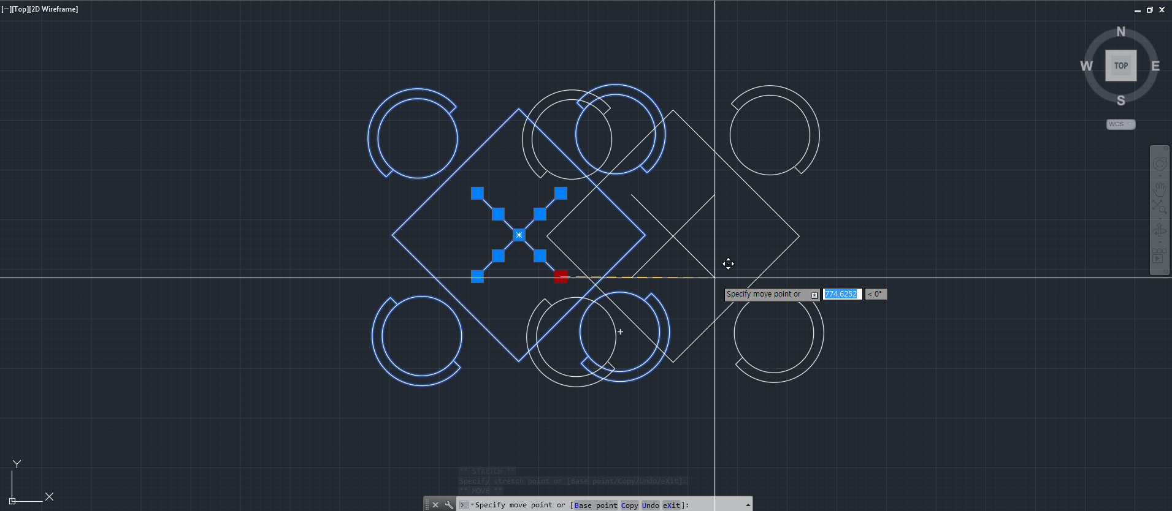The image size is (1172, 511).
Task: Select the West compass letter on ViewCube
Action: [x=1086, y=66]
